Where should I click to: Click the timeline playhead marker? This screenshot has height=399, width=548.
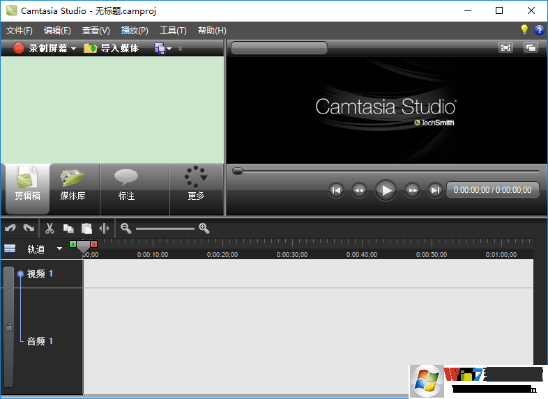coord(83,247)
